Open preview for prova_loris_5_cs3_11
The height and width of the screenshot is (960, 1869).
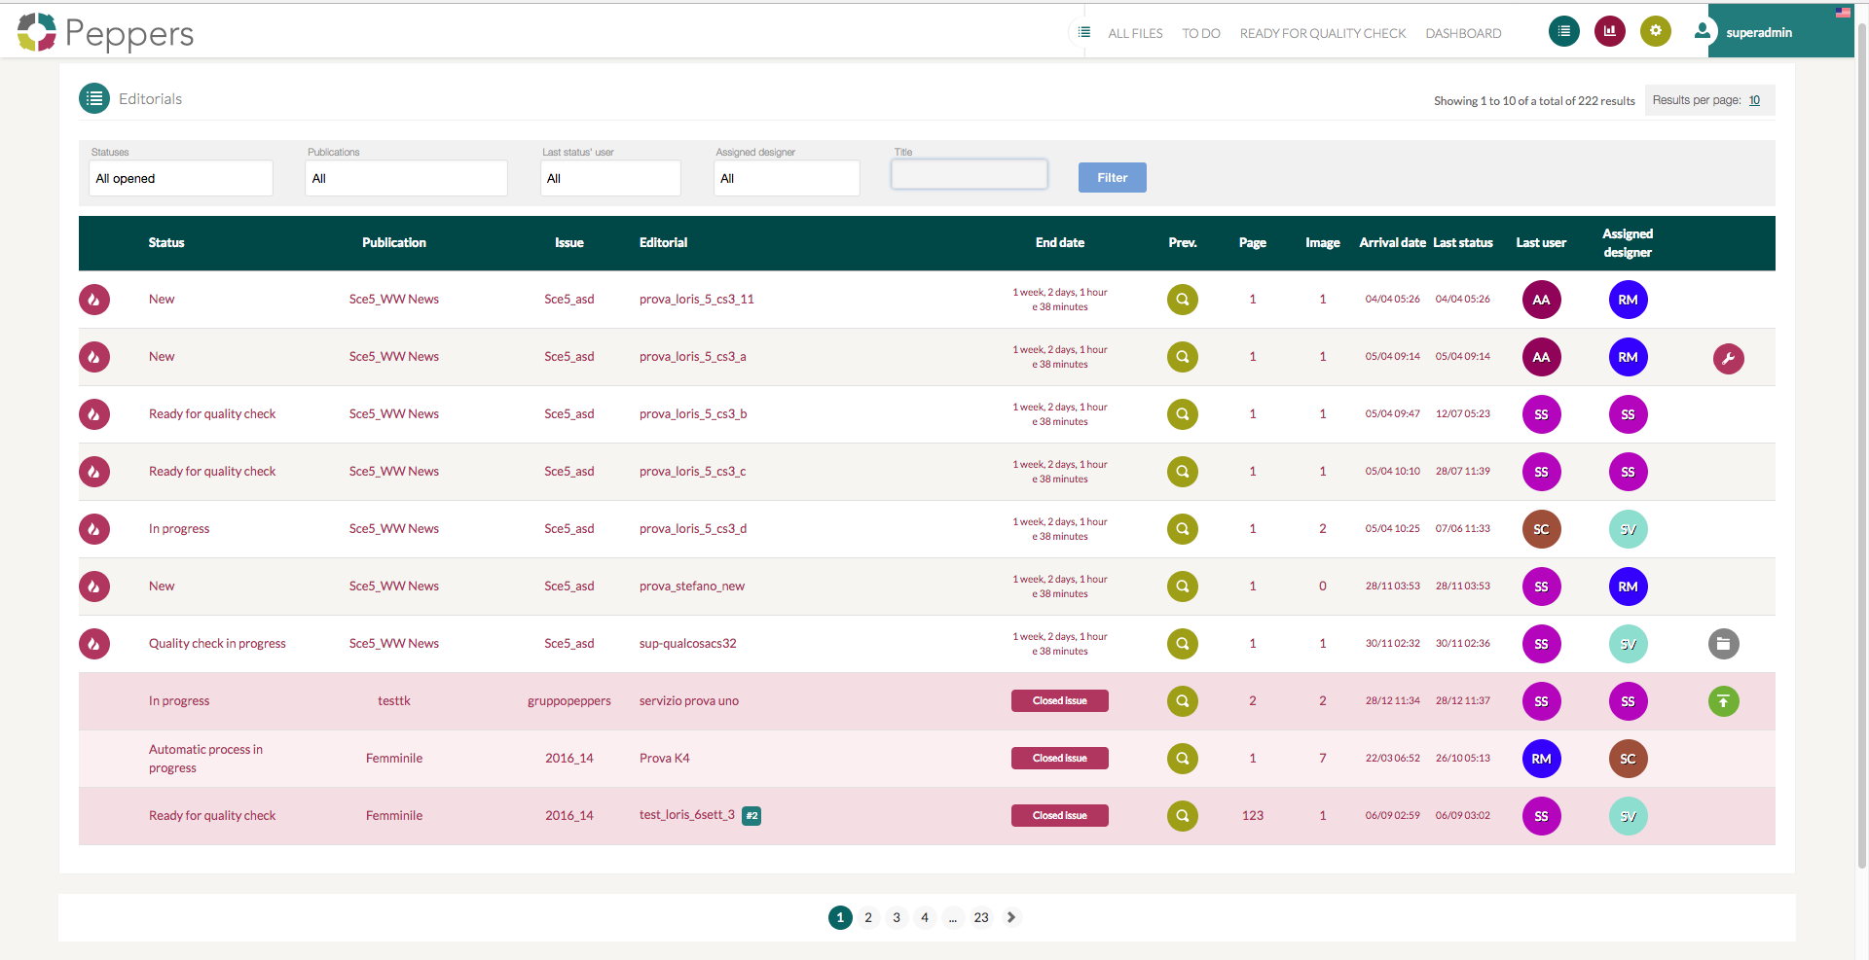1182,300
